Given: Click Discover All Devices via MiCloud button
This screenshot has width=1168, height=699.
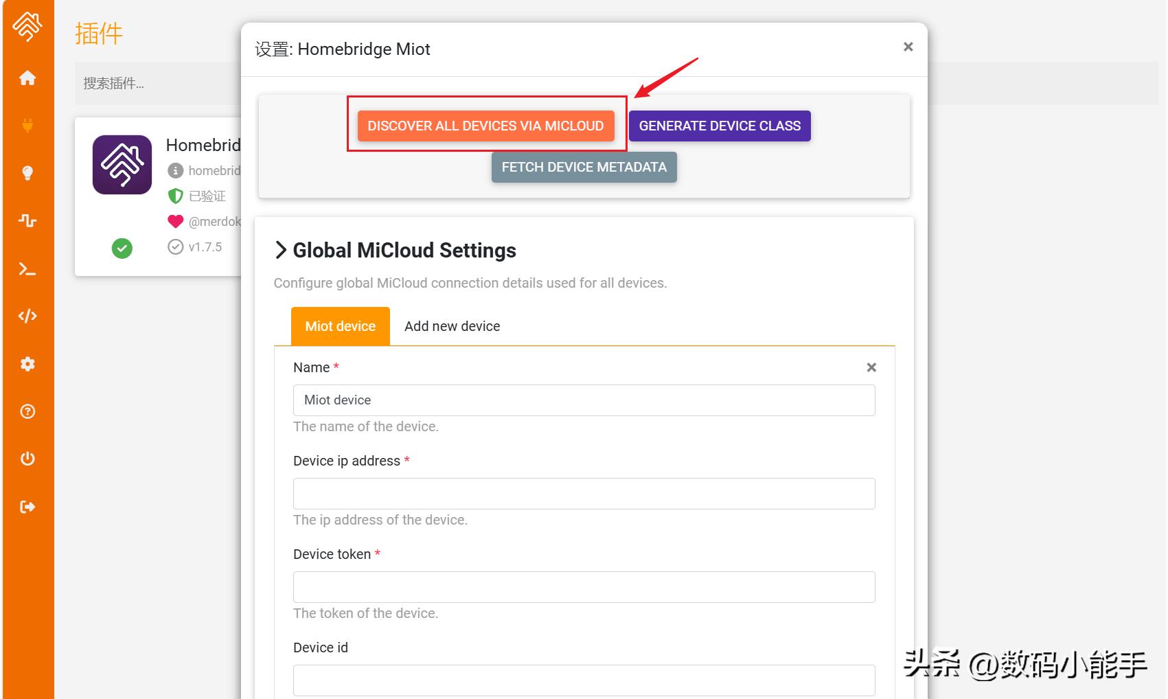Looking at the screenshot, I should coord(485,126).
